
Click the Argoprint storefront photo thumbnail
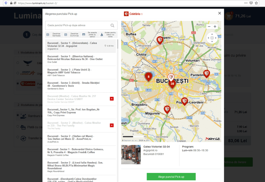click(131, 155)
